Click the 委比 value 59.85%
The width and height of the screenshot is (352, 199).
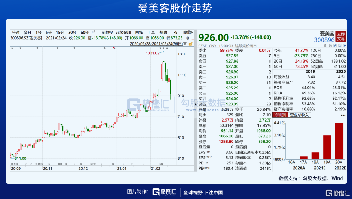click(227, 51)
